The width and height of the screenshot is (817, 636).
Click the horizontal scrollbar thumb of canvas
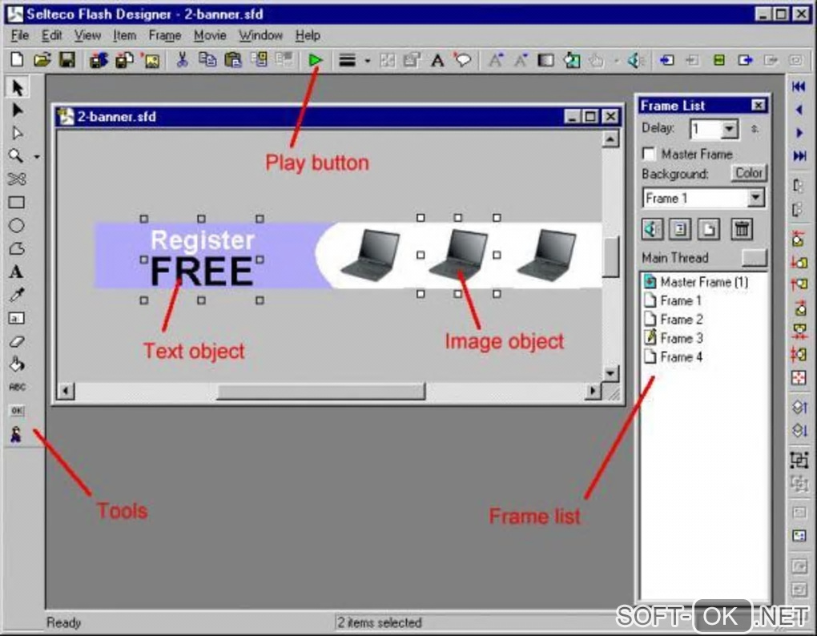point(321,391)
